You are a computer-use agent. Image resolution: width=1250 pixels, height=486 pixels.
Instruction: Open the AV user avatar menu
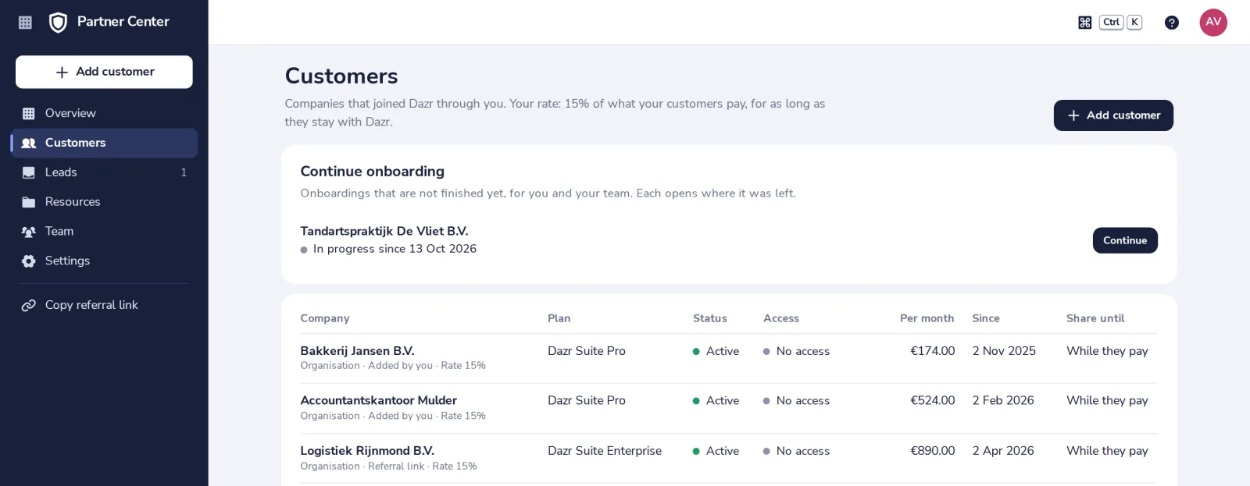click(x=1213, y=23)
